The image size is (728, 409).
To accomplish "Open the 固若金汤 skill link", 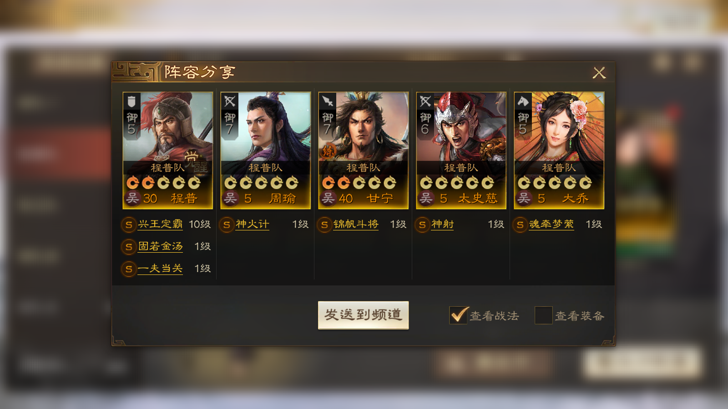I will pos(160,246).
